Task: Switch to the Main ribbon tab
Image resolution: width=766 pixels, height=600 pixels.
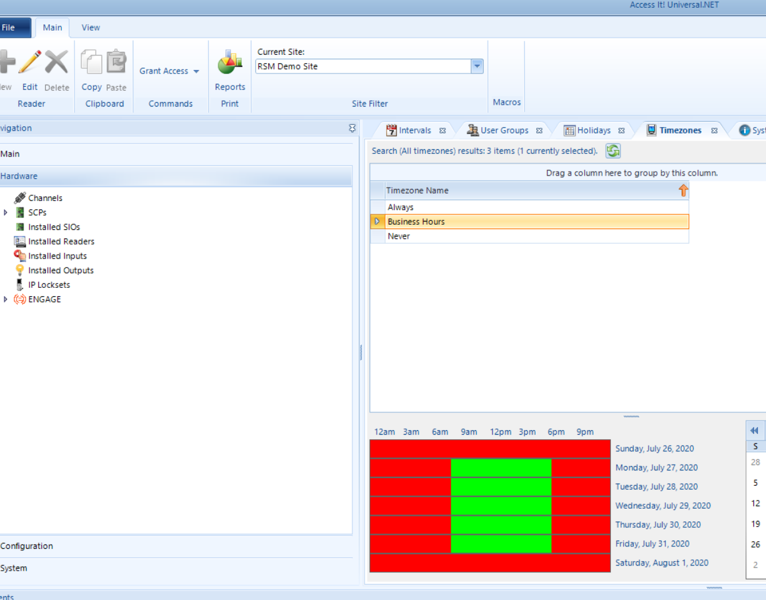Action: pyautogui.click(x=52, y=27)
